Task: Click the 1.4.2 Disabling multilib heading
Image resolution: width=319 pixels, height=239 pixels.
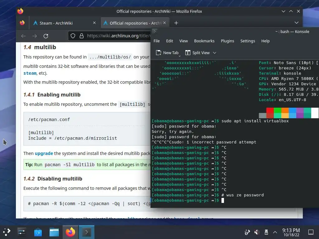Action: click(x=53, y=179)
